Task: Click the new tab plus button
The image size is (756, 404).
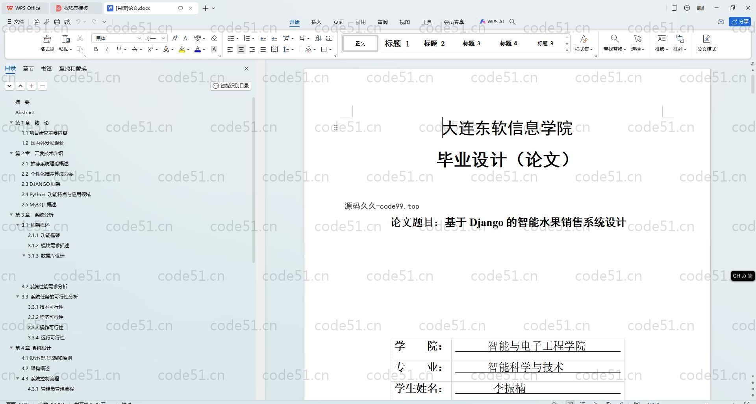Action: pyautogui.click(x=205, y=8)
